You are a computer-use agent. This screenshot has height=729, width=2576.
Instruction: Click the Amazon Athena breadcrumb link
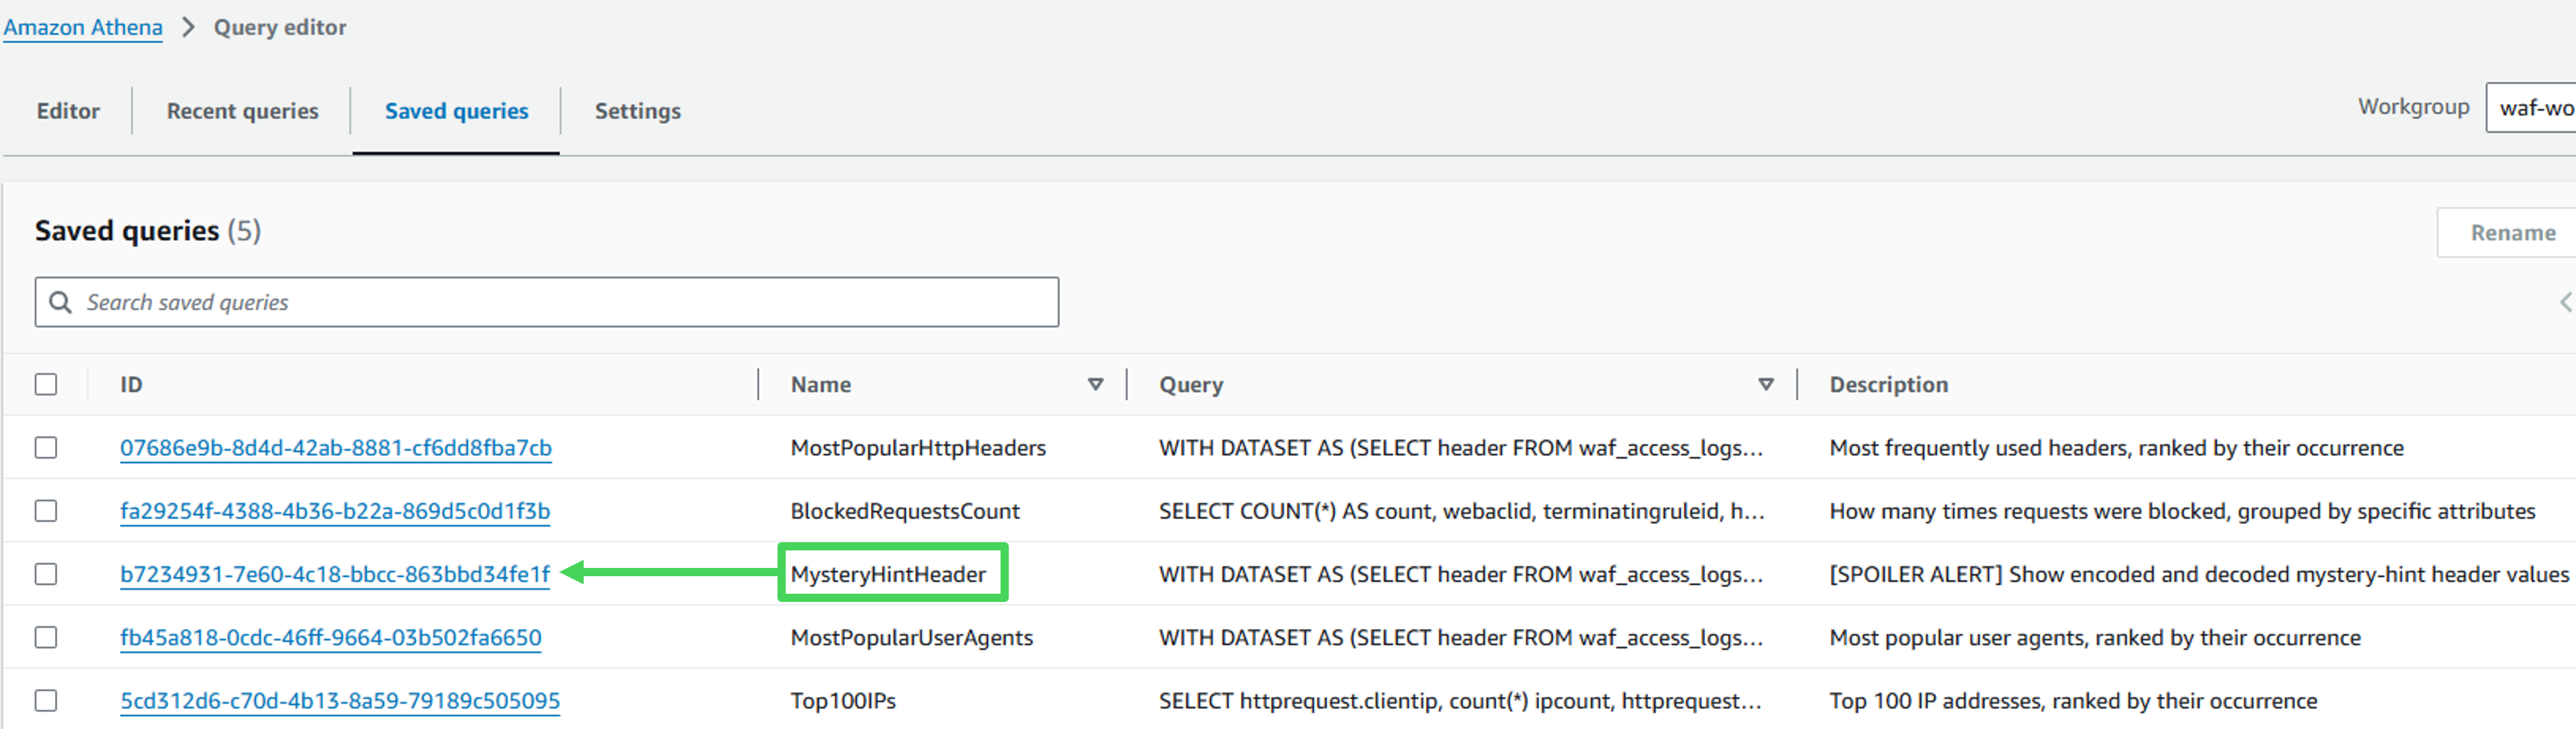coord(83,27)
